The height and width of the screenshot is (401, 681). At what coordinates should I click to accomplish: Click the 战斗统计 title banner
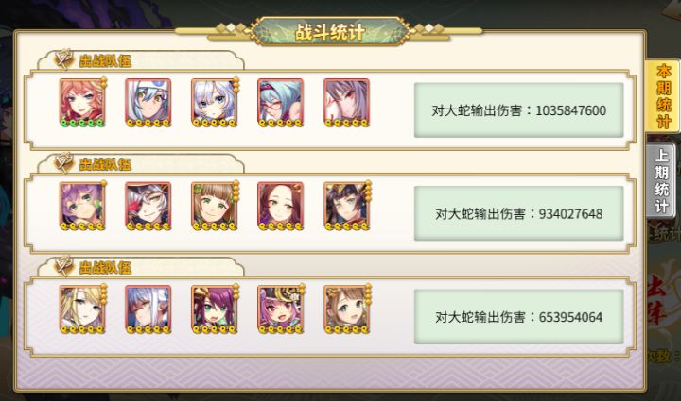329,32
